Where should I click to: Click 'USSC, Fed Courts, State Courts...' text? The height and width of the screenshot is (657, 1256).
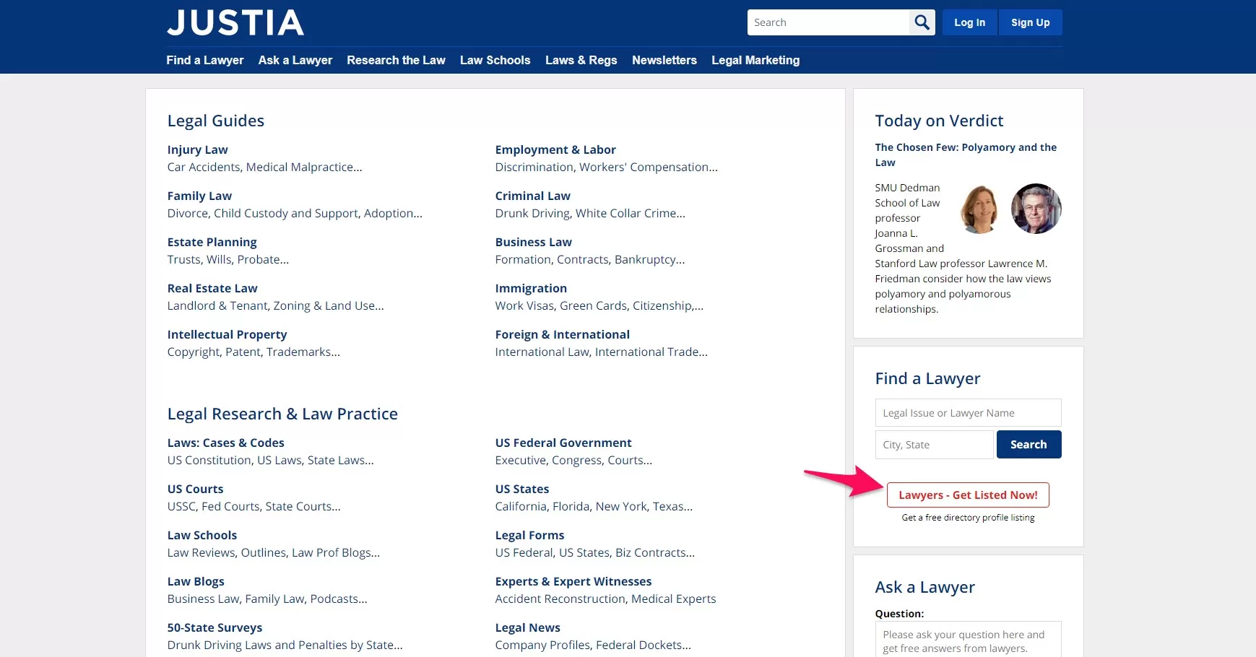[x=254, y=506]
